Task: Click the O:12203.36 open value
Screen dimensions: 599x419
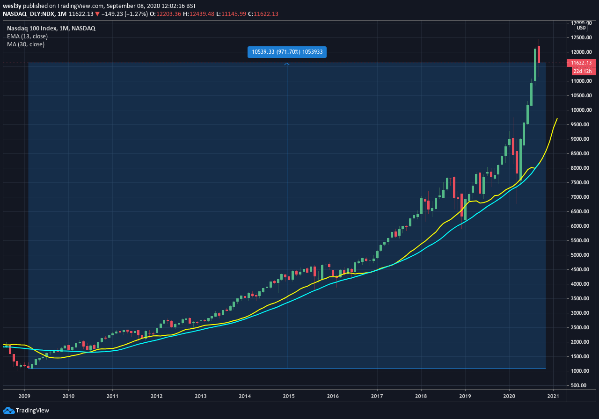Action: click(x=166, y=14)
